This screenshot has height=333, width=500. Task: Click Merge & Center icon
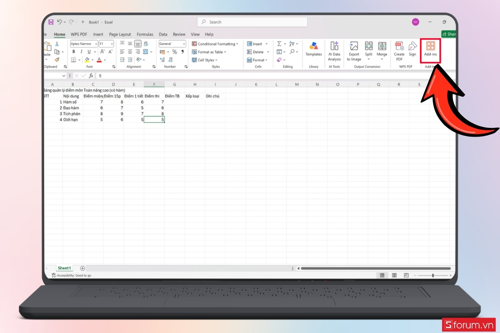point(145,52)
